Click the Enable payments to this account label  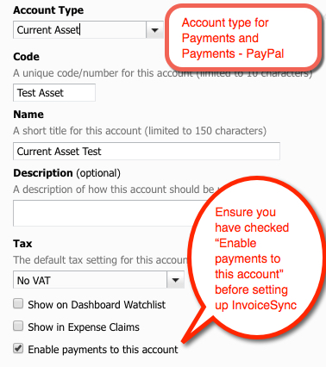pos(103,350)
